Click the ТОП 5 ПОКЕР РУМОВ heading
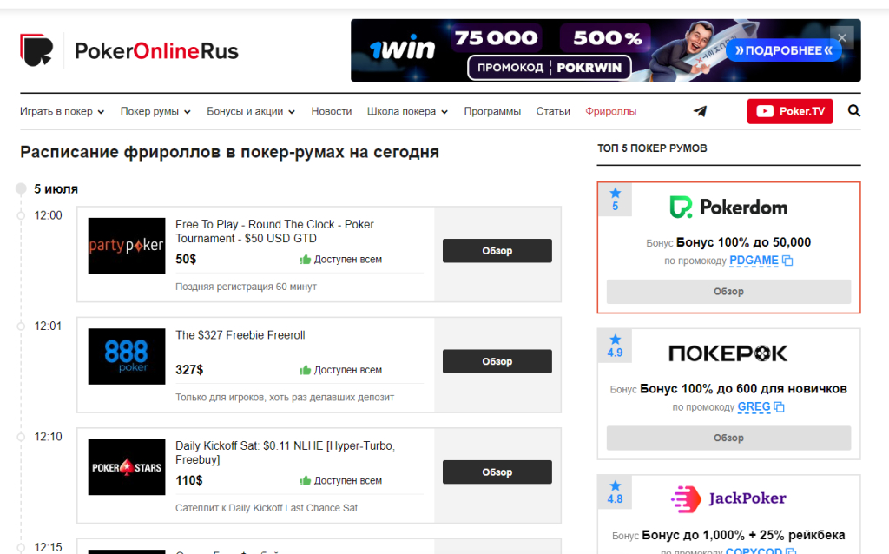This screenshot has height=554, width=889. 652,148
